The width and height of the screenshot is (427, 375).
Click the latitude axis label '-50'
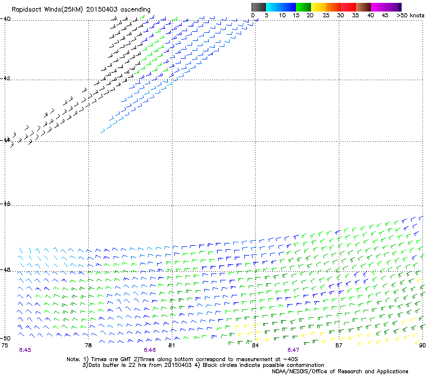(x=5, y=338)
